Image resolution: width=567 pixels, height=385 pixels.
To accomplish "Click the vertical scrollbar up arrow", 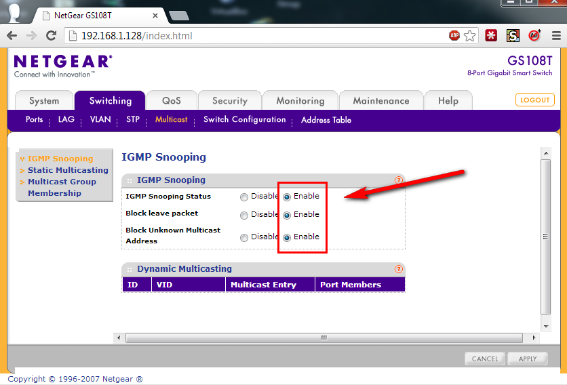I will 546,153.
